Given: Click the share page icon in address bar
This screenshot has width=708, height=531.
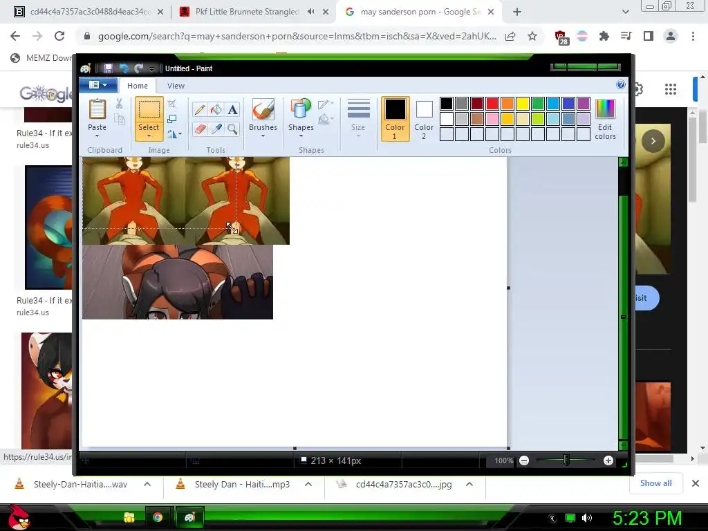Looking at the screenshot, I should (510, 36).
